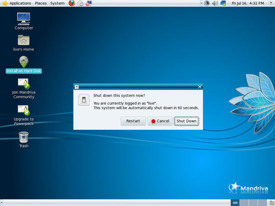The width and height of the screenshot is (275, 206).
Task: Click the 'You are currently logged in' message
Action: coord(125,103)
